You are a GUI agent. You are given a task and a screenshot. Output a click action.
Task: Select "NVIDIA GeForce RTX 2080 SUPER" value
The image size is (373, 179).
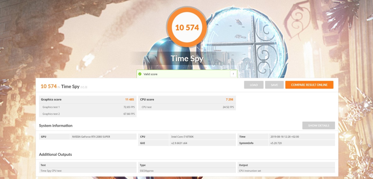coord(91,137)
